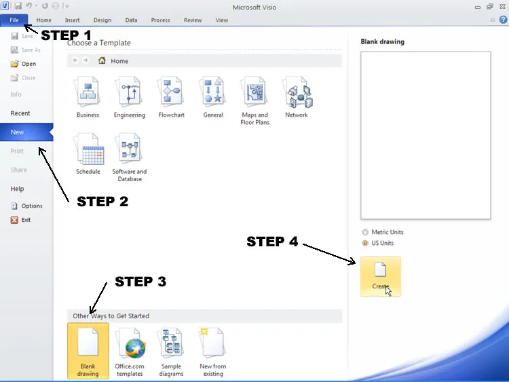Open Office.com templates
The height and width of the screenshot is (382, 509).
[130, 352]
